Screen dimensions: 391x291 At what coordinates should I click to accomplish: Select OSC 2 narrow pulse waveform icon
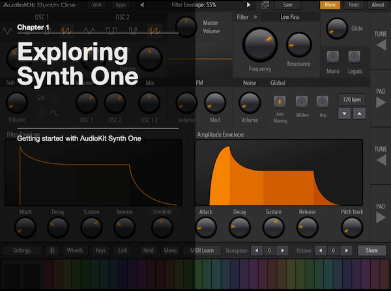point(133,31)
